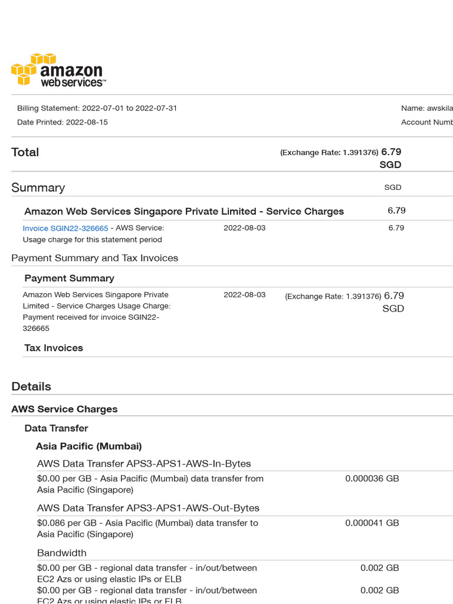Click the Name: awskila field at top right

click(x=427, y=109)
